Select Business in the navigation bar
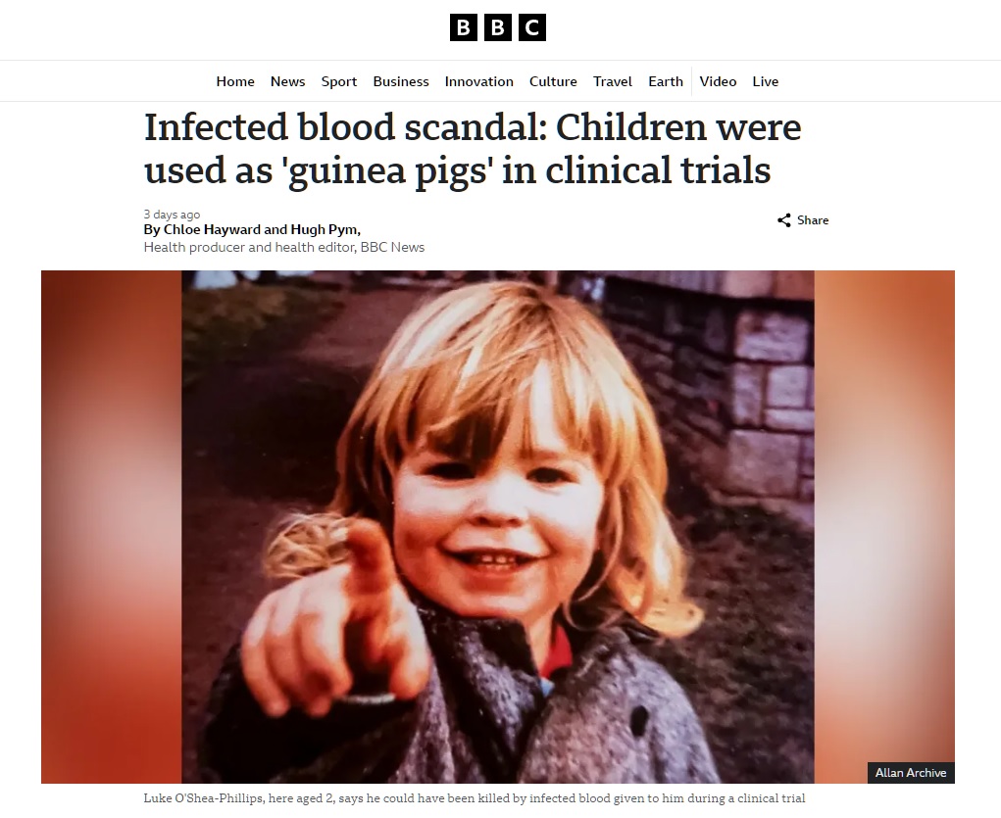 (x=401, y=81)
